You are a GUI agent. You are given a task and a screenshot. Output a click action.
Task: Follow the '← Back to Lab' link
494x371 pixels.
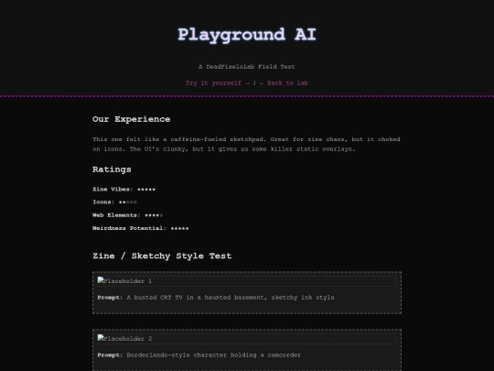(x=284, y=83)
